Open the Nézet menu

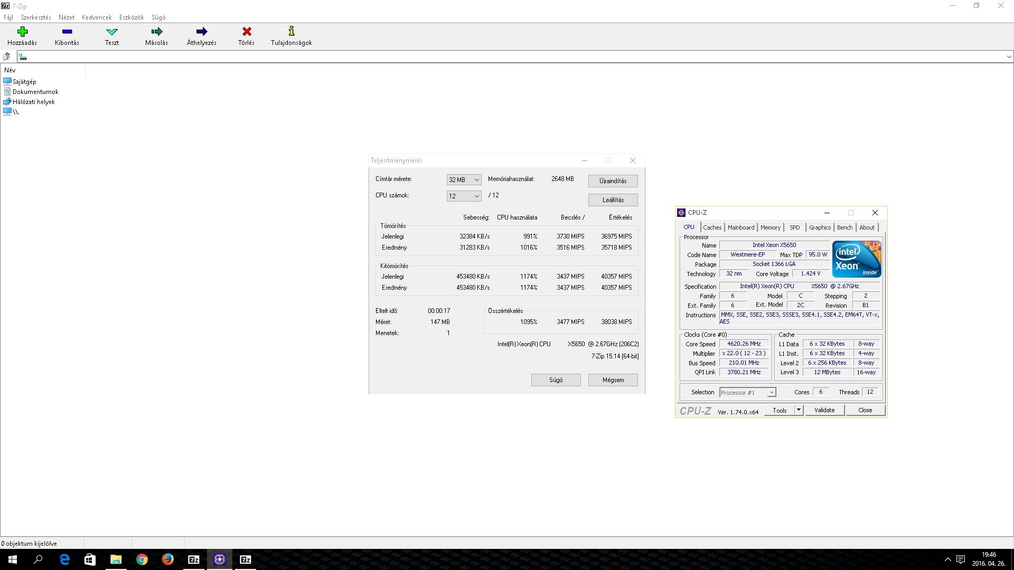pyautogui.click(x=67, y=17)
